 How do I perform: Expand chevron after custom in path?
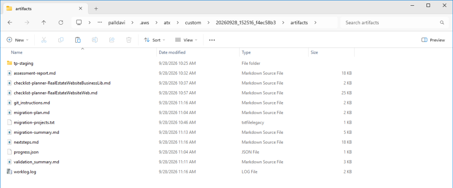[208, 22]
